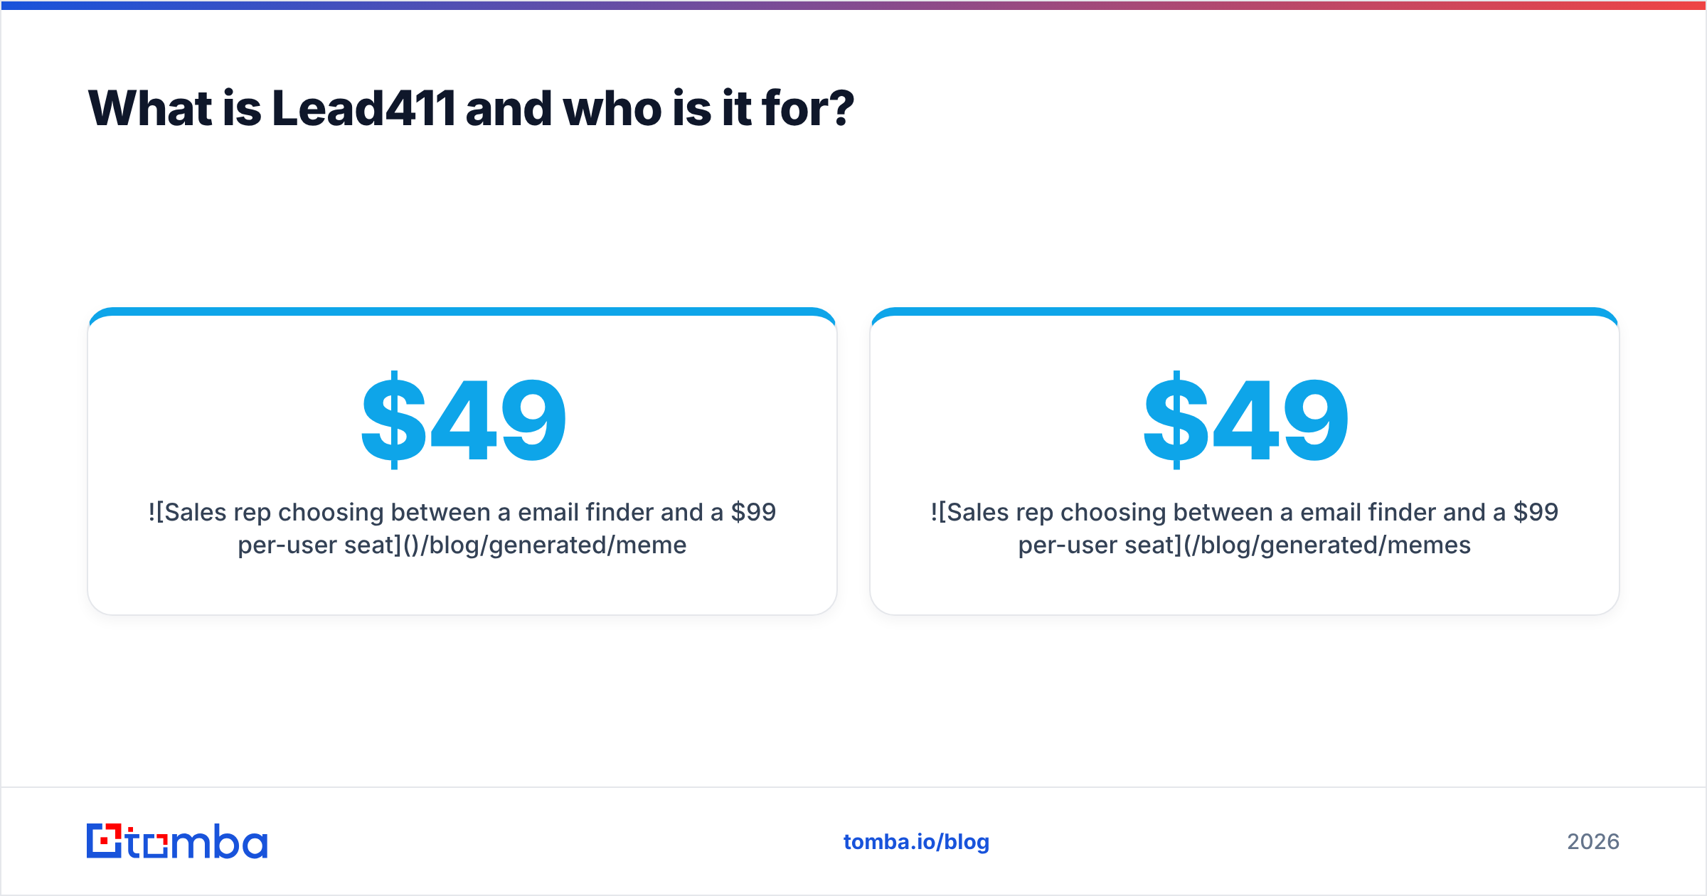1707x896 pixels.
Task: Click the word 'Lead411' in the title
Action: pyautogui.click(x=363, y=108)
